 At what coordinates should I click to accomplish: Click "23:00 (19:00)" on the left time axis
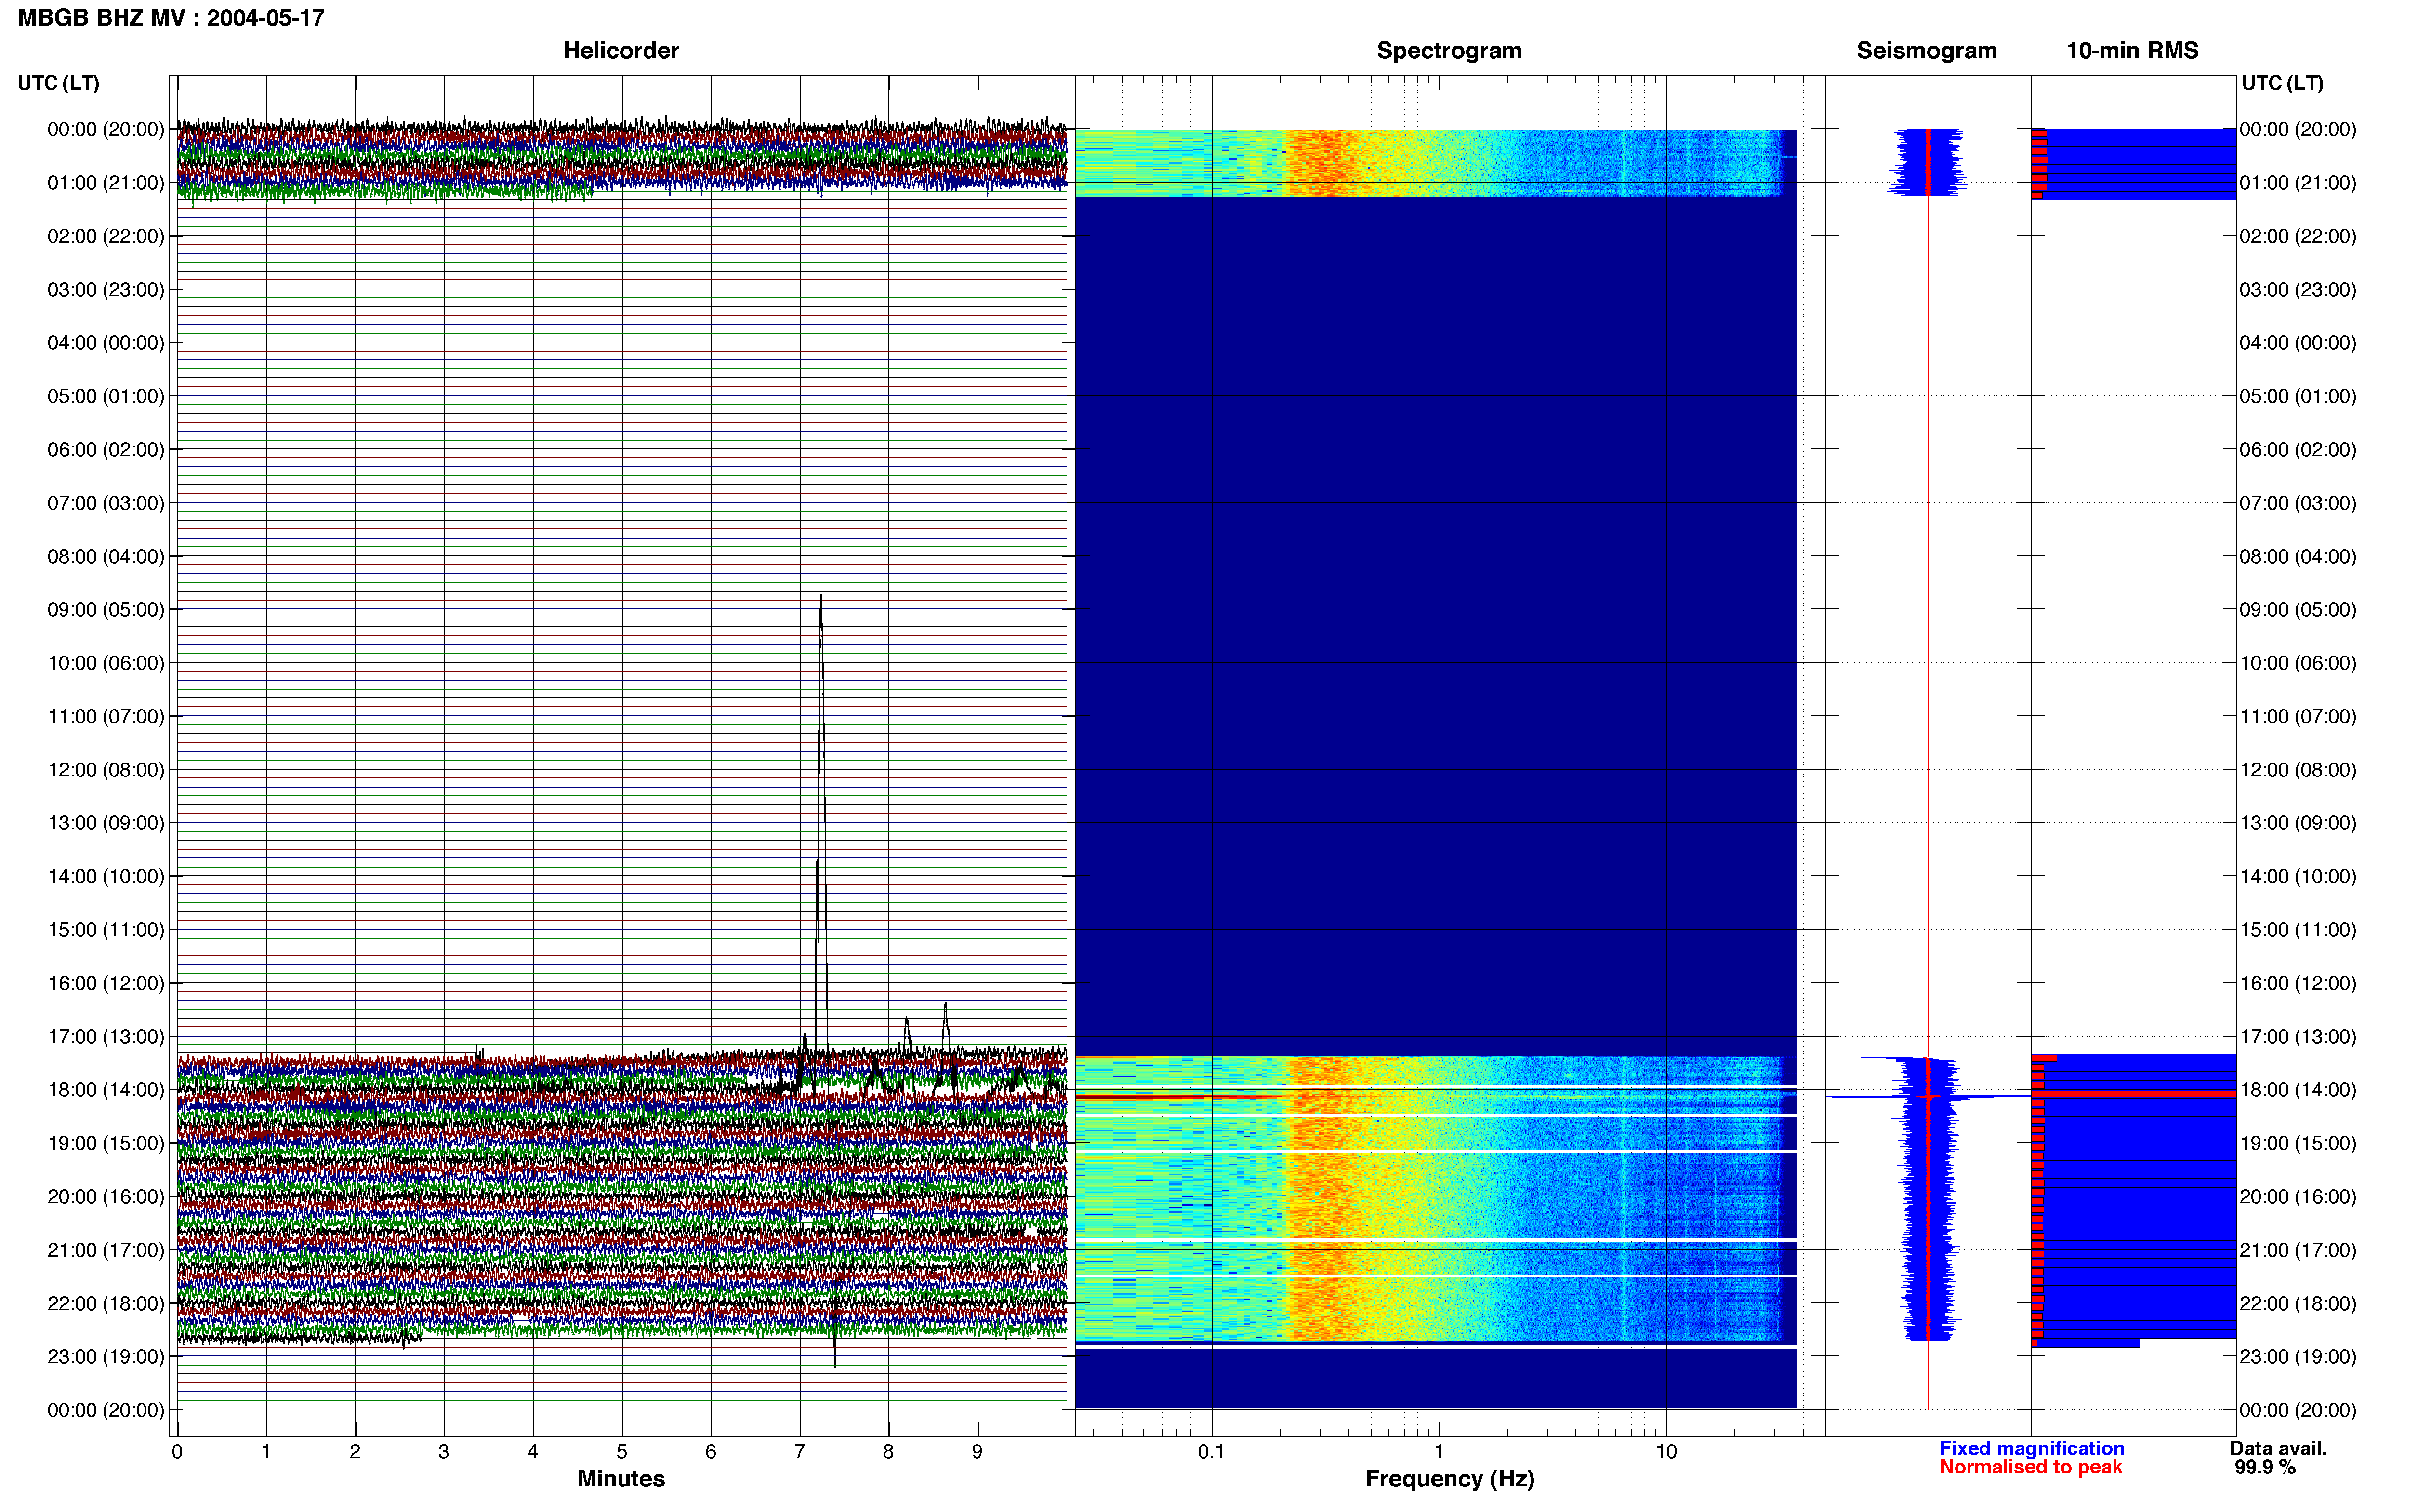105,1357
